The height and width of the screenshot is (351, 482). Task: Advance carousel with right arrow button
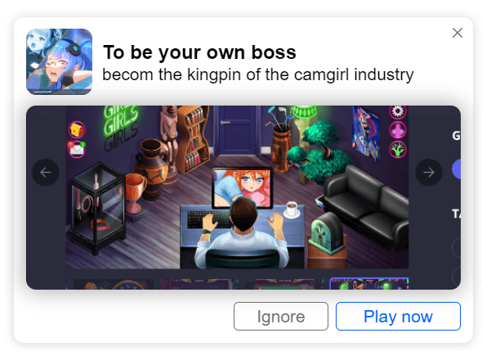[x=429, y=172]
